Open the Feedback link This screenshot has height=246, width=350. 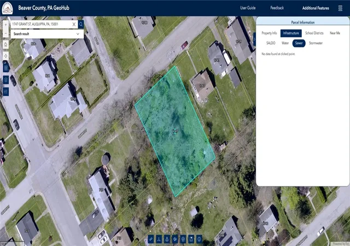pos(277,8)
